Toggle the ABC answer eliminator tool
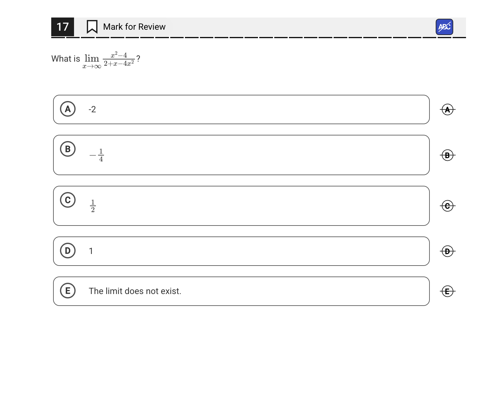Screen dimensions: 496x396 pyautogui.click(x=444, y=27)
